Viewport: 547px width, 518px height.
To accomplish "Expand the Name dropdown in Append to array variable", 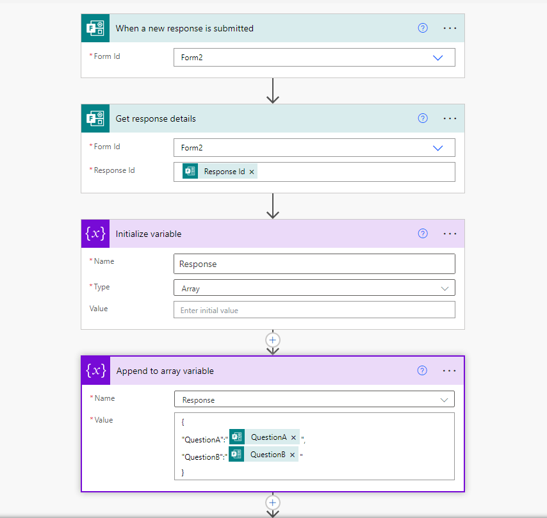I will [446, 398].
